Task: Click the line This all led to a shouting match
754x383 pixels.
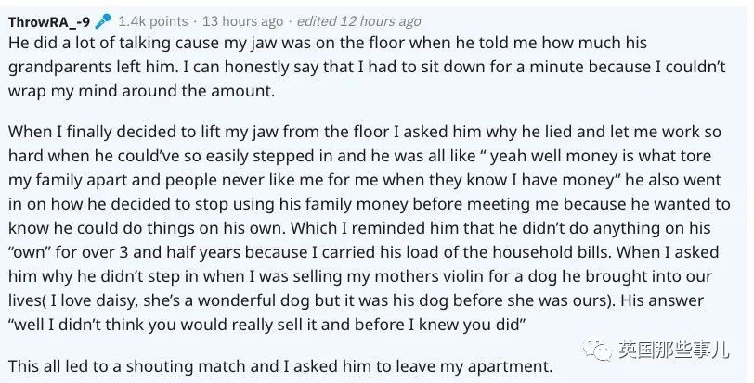Action: (x=280, y=366)
